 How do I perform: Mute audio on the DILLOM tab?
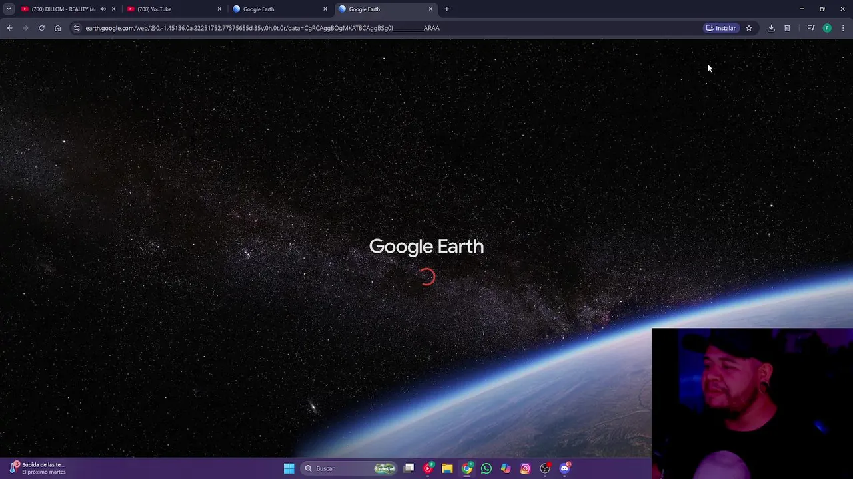[103, 9]
